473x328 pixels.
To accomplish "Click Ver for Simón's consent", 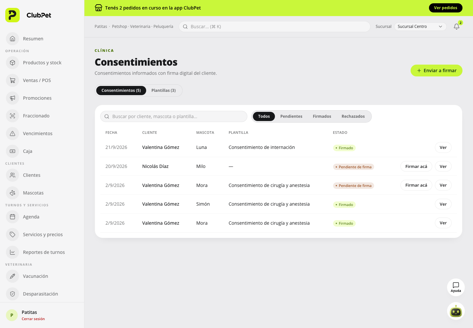I will tap(443, 204).
